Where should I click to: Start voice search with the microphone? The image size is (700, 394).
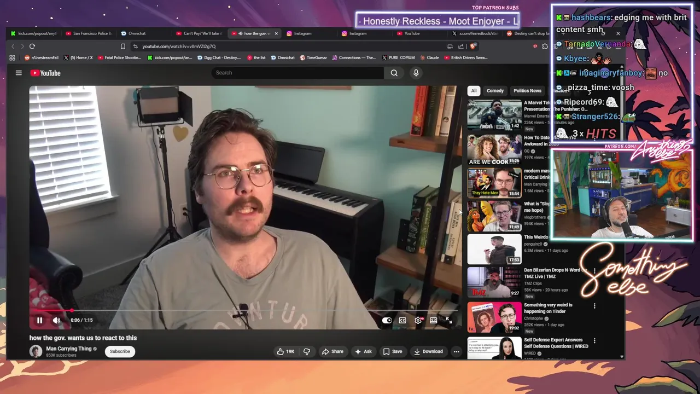416,73
